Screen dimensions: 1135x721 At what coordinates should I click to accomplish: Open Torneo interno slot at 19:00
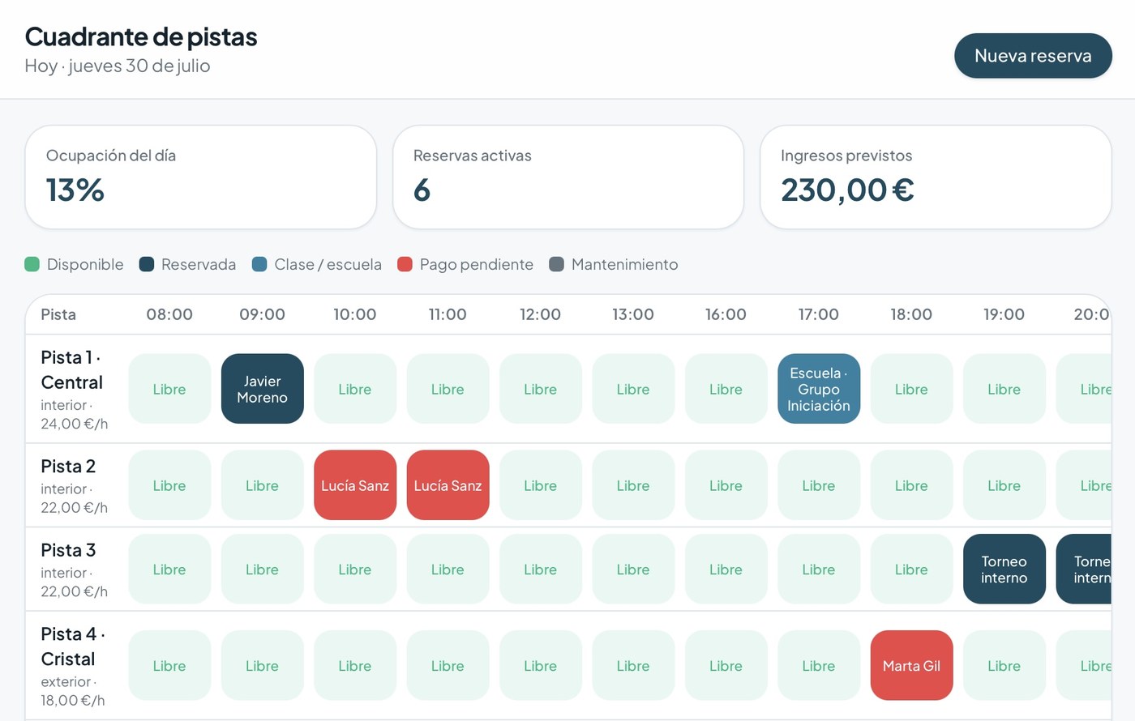pos(1004,569)
